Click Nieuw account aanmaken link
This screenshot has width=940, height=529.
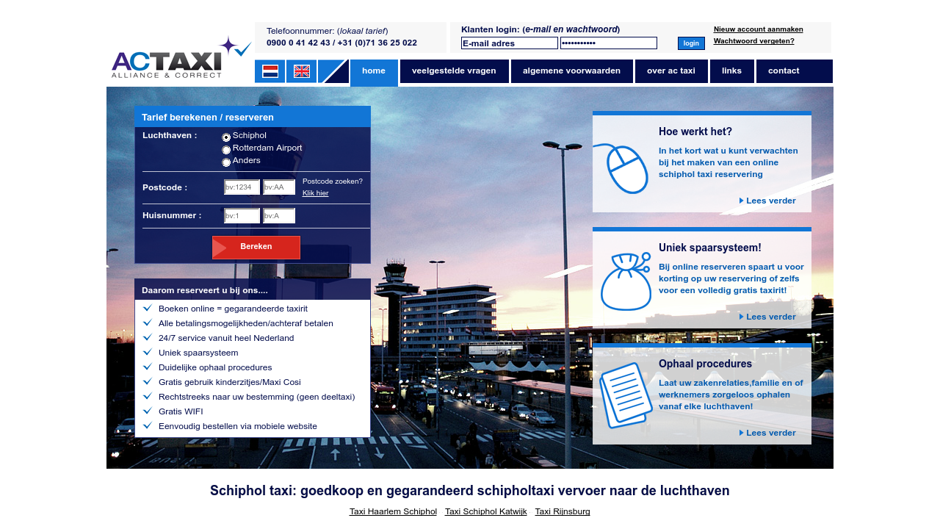click(x=758, y=29)
